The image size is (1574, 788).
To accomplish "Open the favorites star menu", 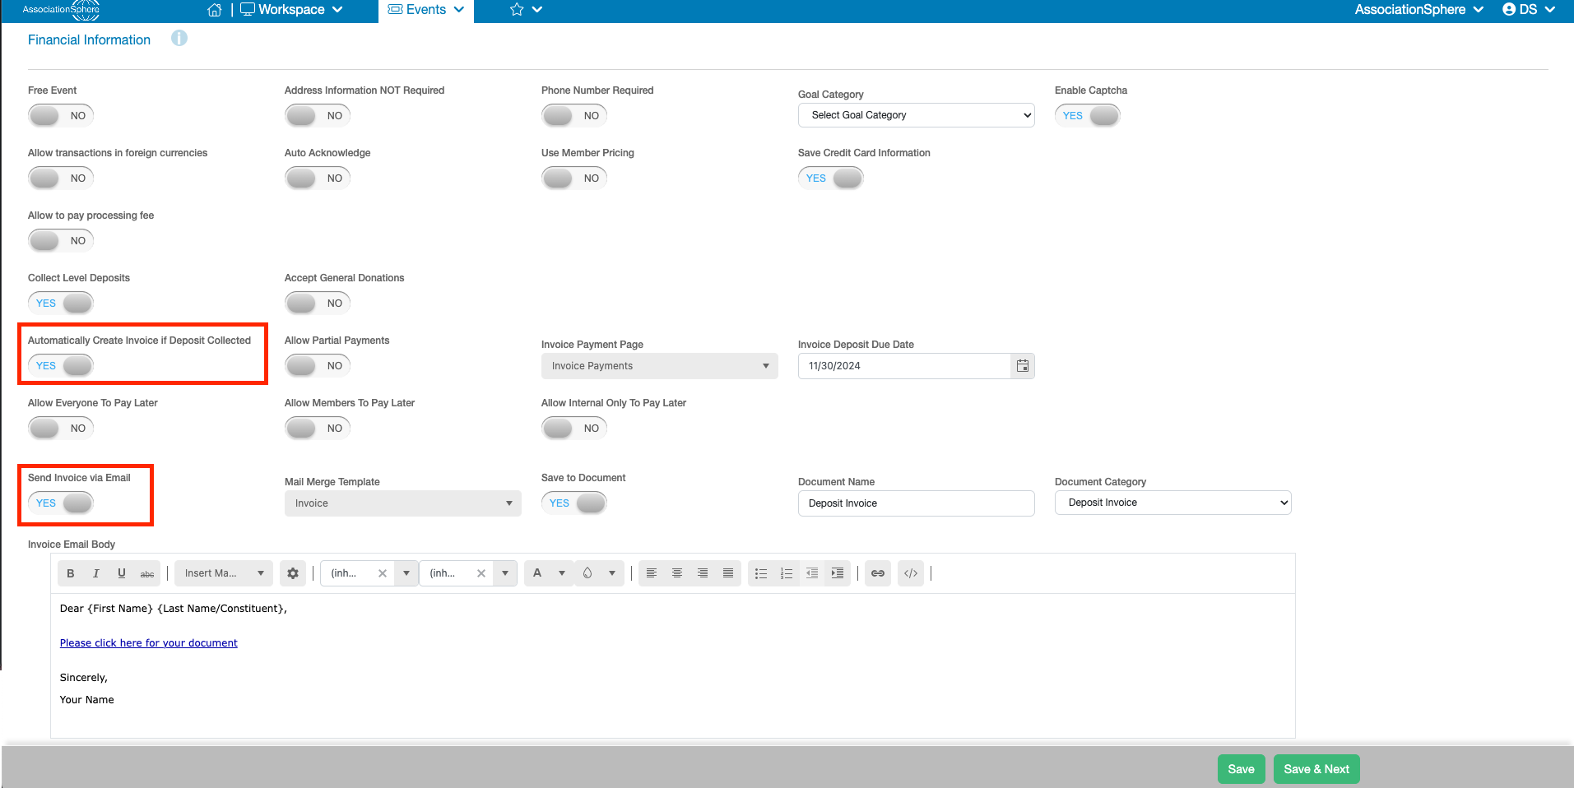I will point(527,10).
